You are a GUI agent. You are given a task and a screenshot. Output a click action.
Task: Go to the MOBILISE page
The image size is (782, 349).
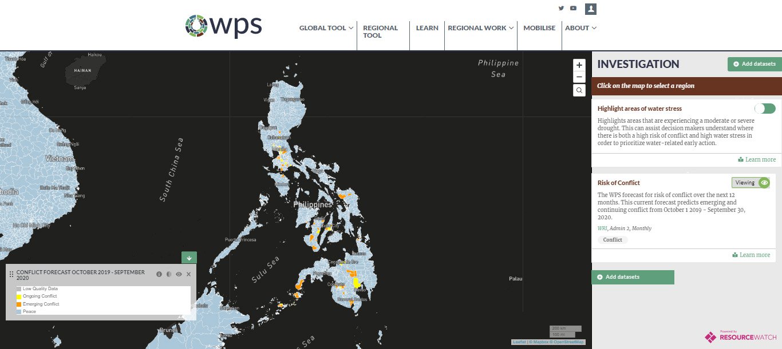click(539, 27)
